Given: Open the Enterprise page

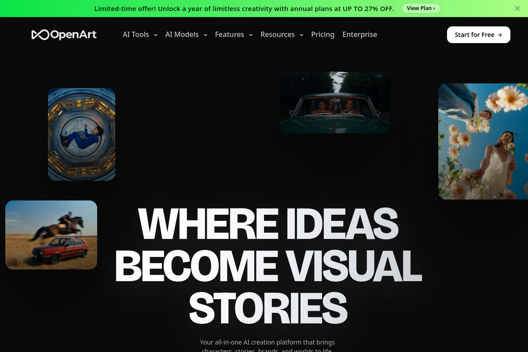Looking at the screenshot, I should [359, 34].
